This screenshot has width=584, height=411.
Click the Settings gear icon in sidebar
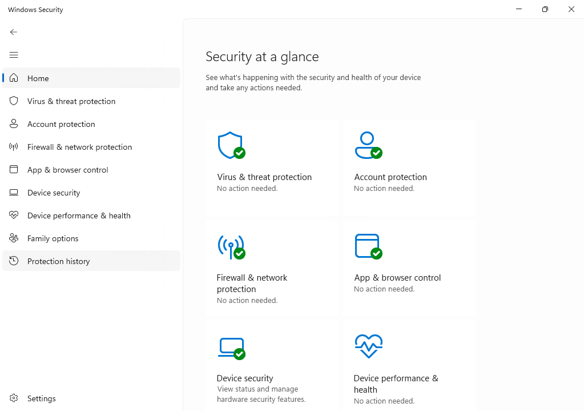tap(14, 398)
